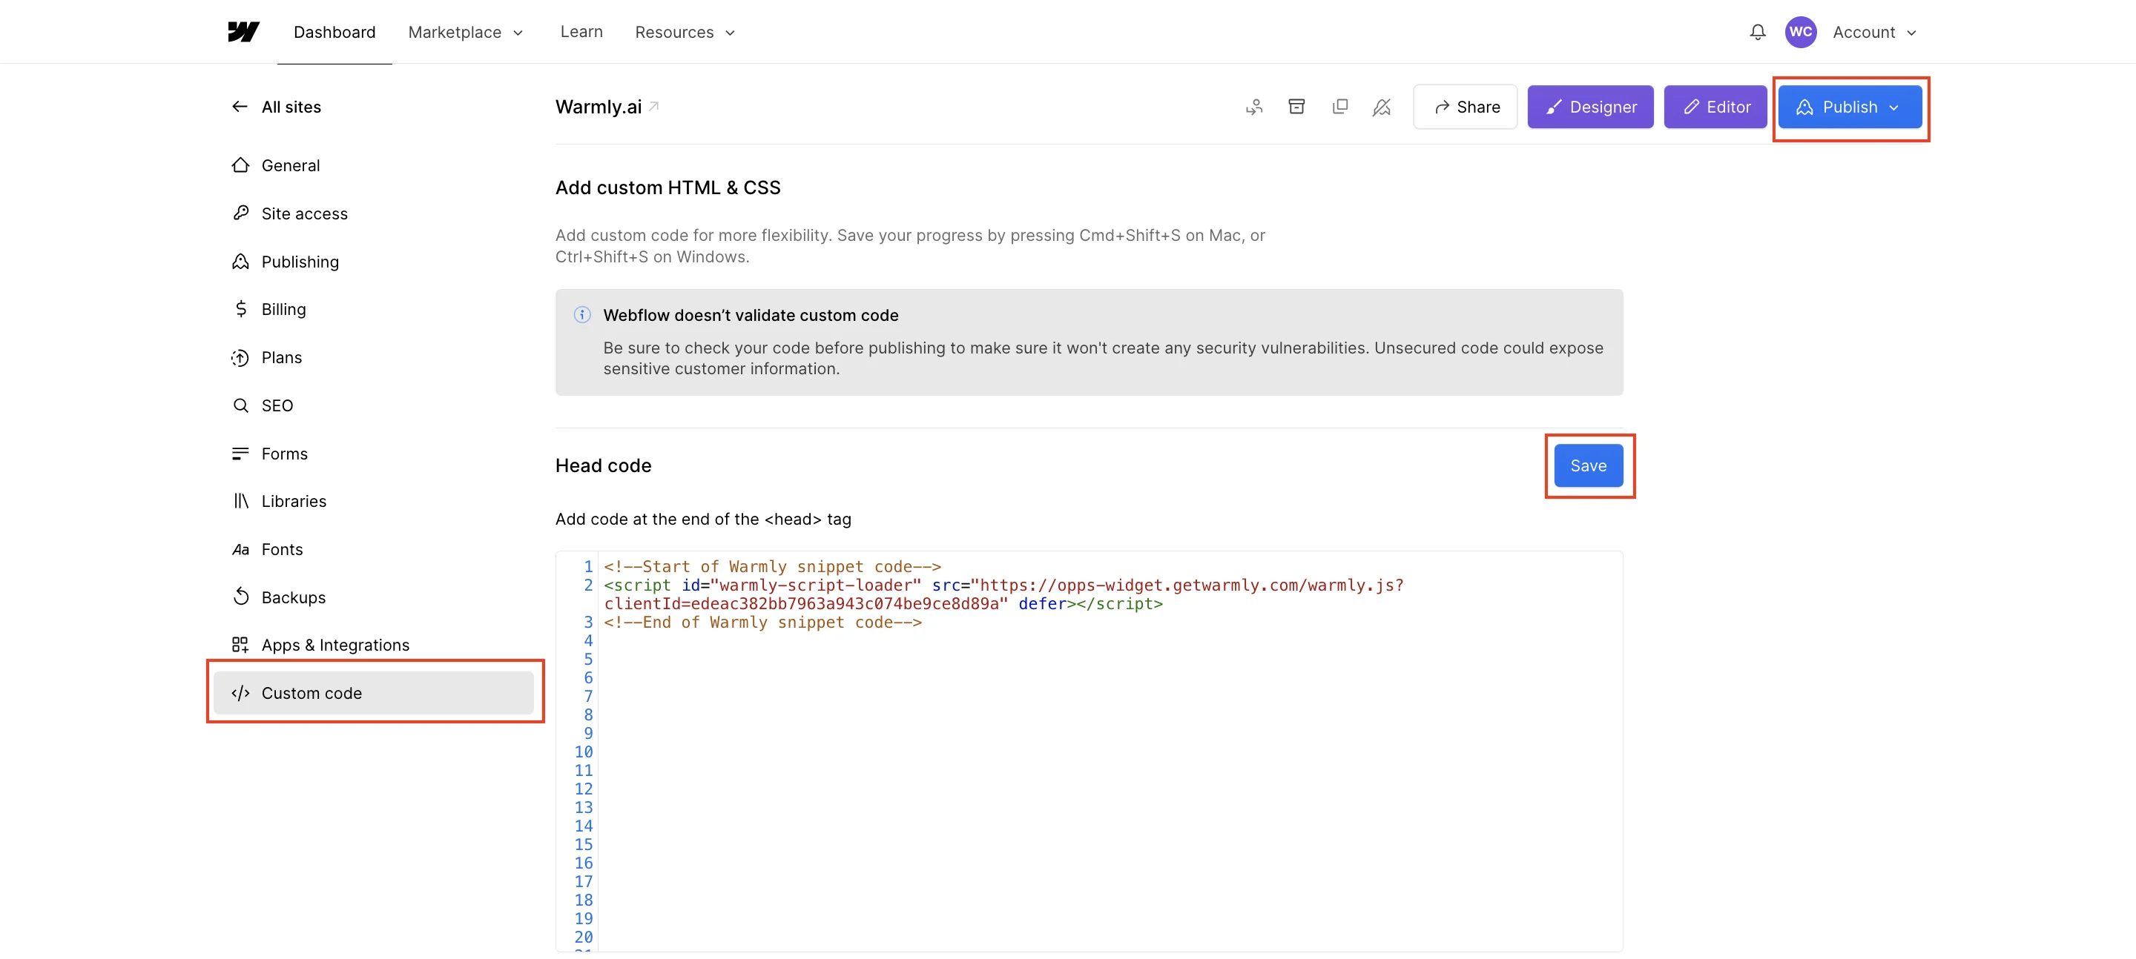Open Apps & Integrations settings
Screen dimensions: 2136x959
click(373, 644)
